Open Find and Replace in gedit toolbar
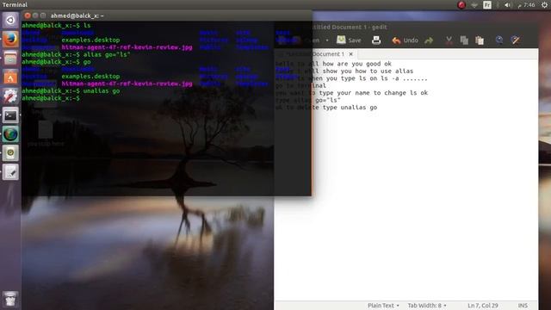The width and height of the screenshot is (551, 310). click(x=516, y=40)
